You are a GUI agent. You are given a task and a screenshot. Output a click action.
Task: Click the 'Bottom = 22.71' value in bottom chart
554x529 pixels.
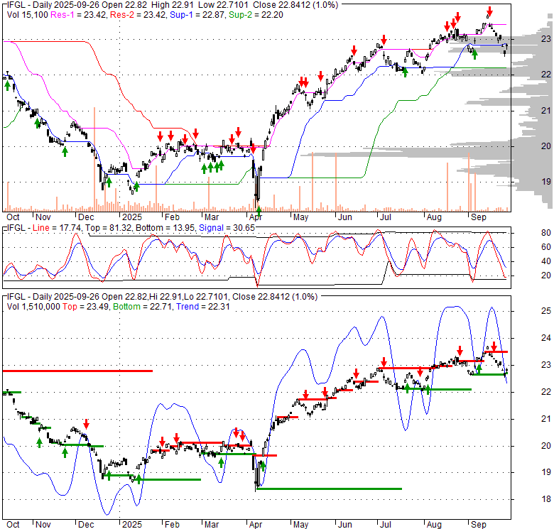click(x=142, y=307)
